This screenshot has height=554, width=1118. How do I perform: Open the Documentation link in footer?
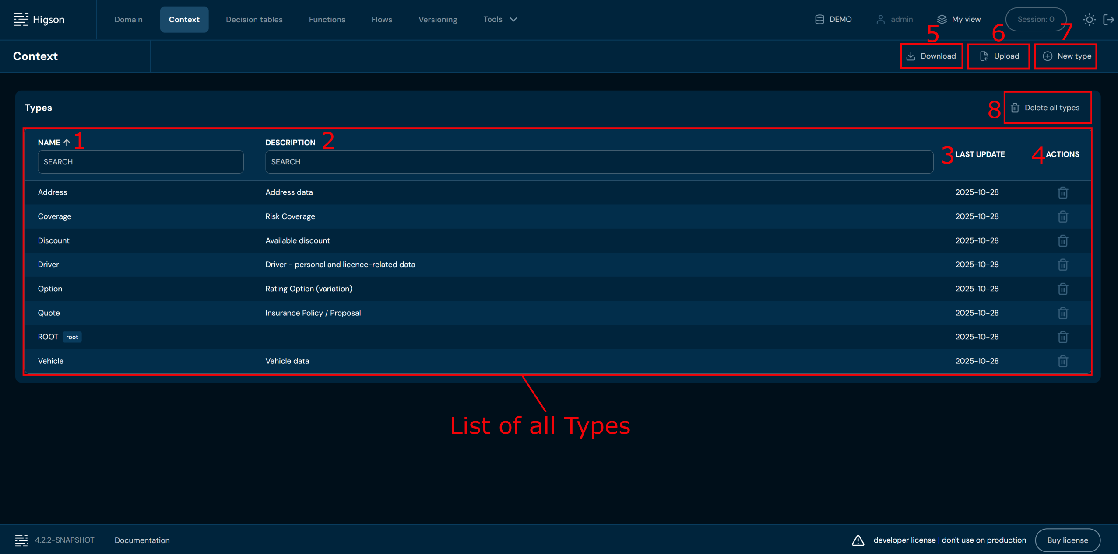142,540
